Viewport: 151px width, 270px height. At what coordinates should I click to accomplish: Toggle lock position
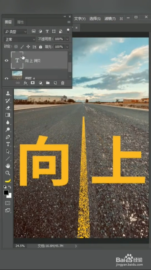[x=28, y=47]
